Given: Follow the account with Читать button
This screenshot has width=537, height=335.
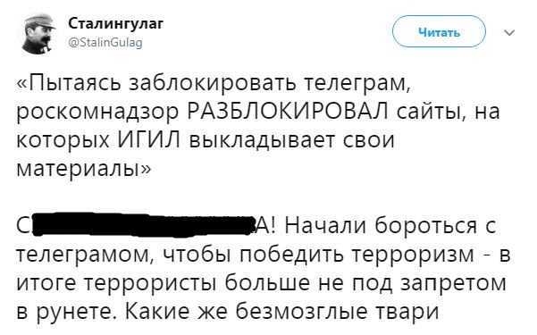Looking at the screenshot, I should tap(439, 32).
